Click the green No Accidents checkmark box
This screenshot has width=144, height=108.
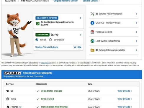coord(38,24)
